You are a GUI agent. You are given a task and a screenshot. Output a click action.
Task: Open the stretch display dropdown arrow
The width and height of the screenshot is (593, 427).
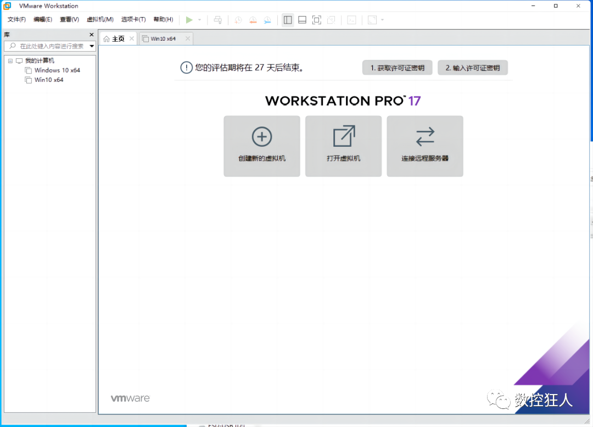(x=382, y=20)
